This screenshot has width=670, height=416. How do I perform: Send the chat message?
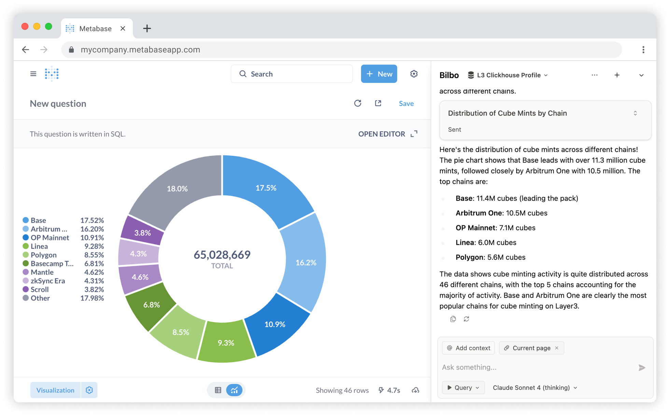click(642, 368)
